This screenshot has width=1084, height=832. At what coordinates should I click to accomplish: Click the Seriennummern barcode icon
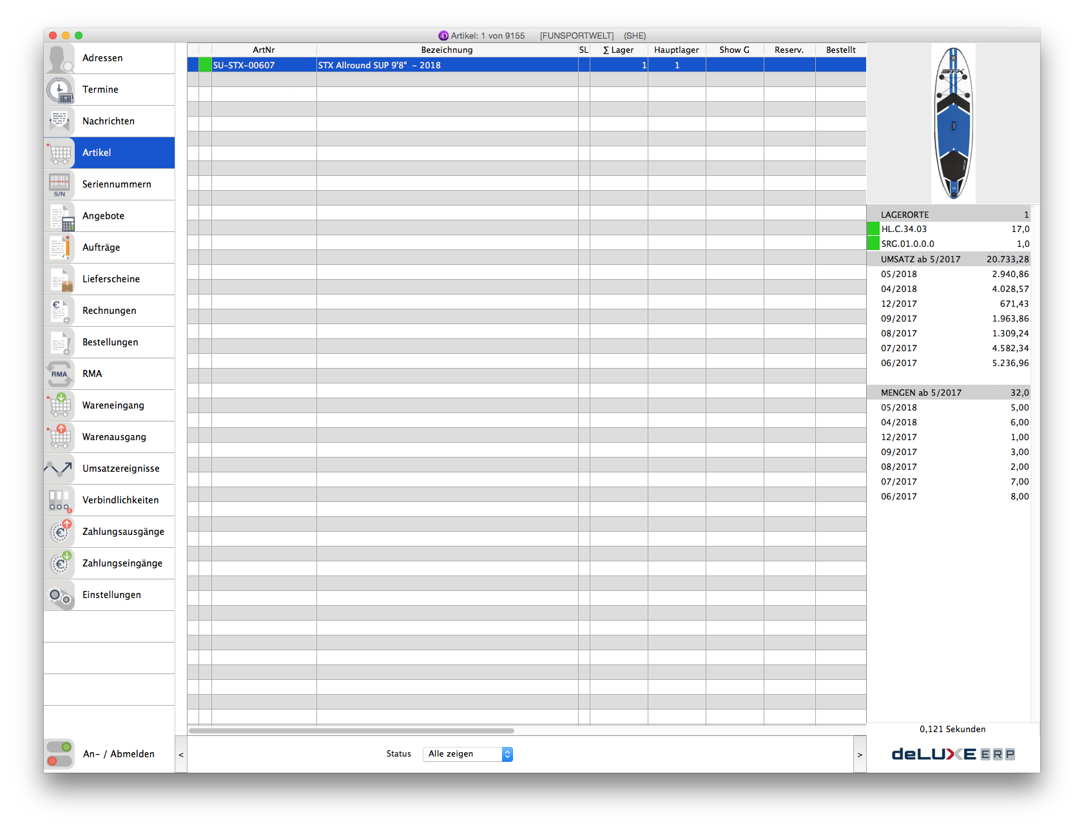60,184
